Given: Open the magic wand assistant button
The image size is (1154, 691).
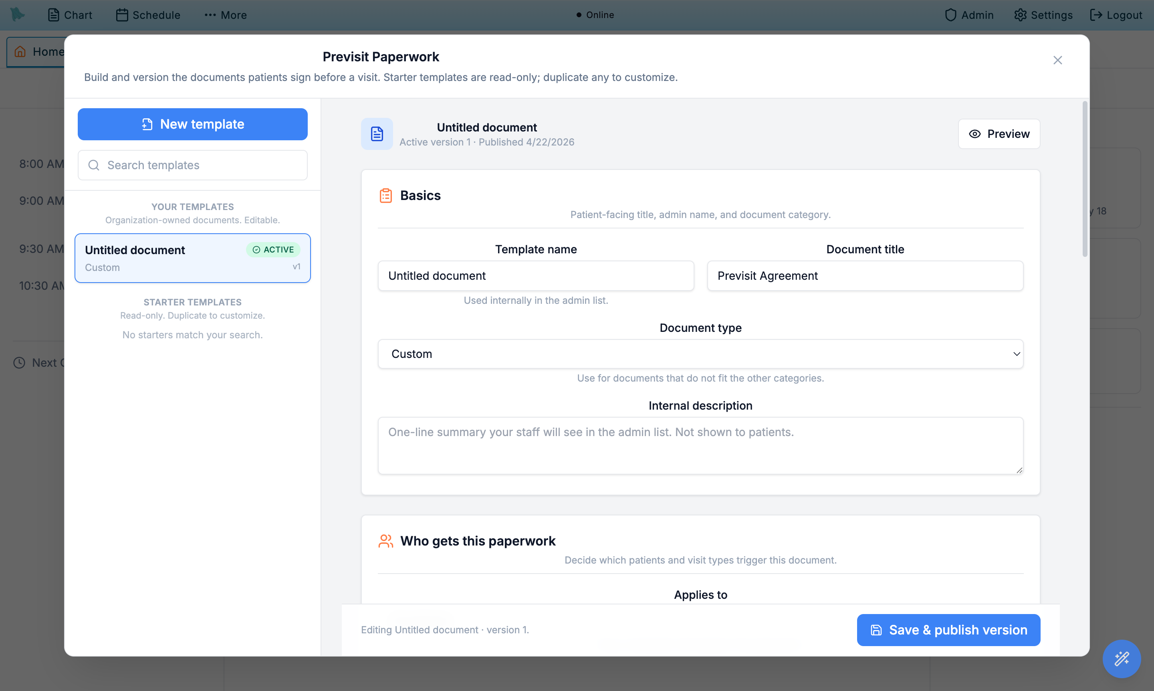Looking at the screenshot, I should point(1122,659).
